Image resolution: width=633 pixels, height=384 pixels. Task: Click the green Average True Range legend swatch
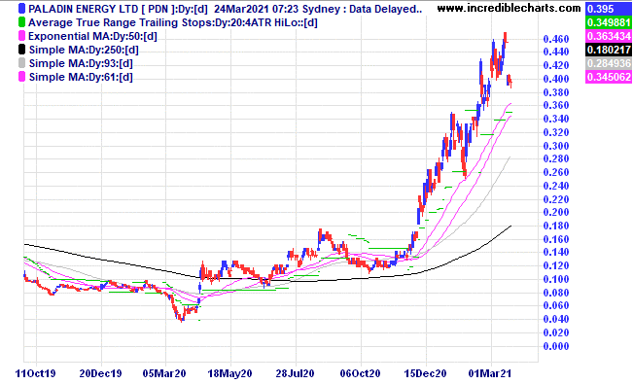pos(21,22)
